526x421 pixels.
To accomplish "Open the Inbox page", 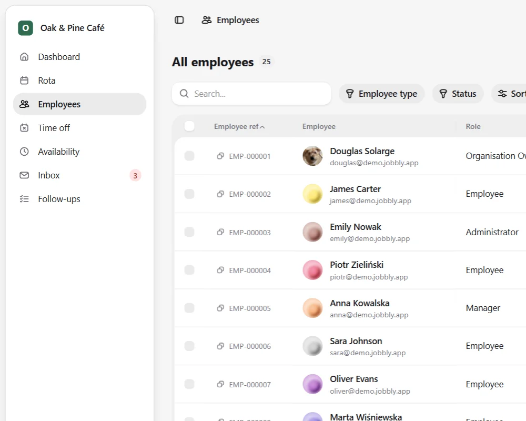I will (x=79, y=175).
